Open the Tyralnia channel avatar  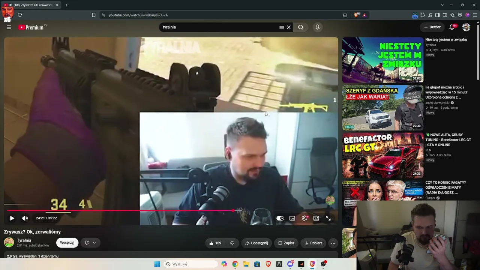pos(9,242)
